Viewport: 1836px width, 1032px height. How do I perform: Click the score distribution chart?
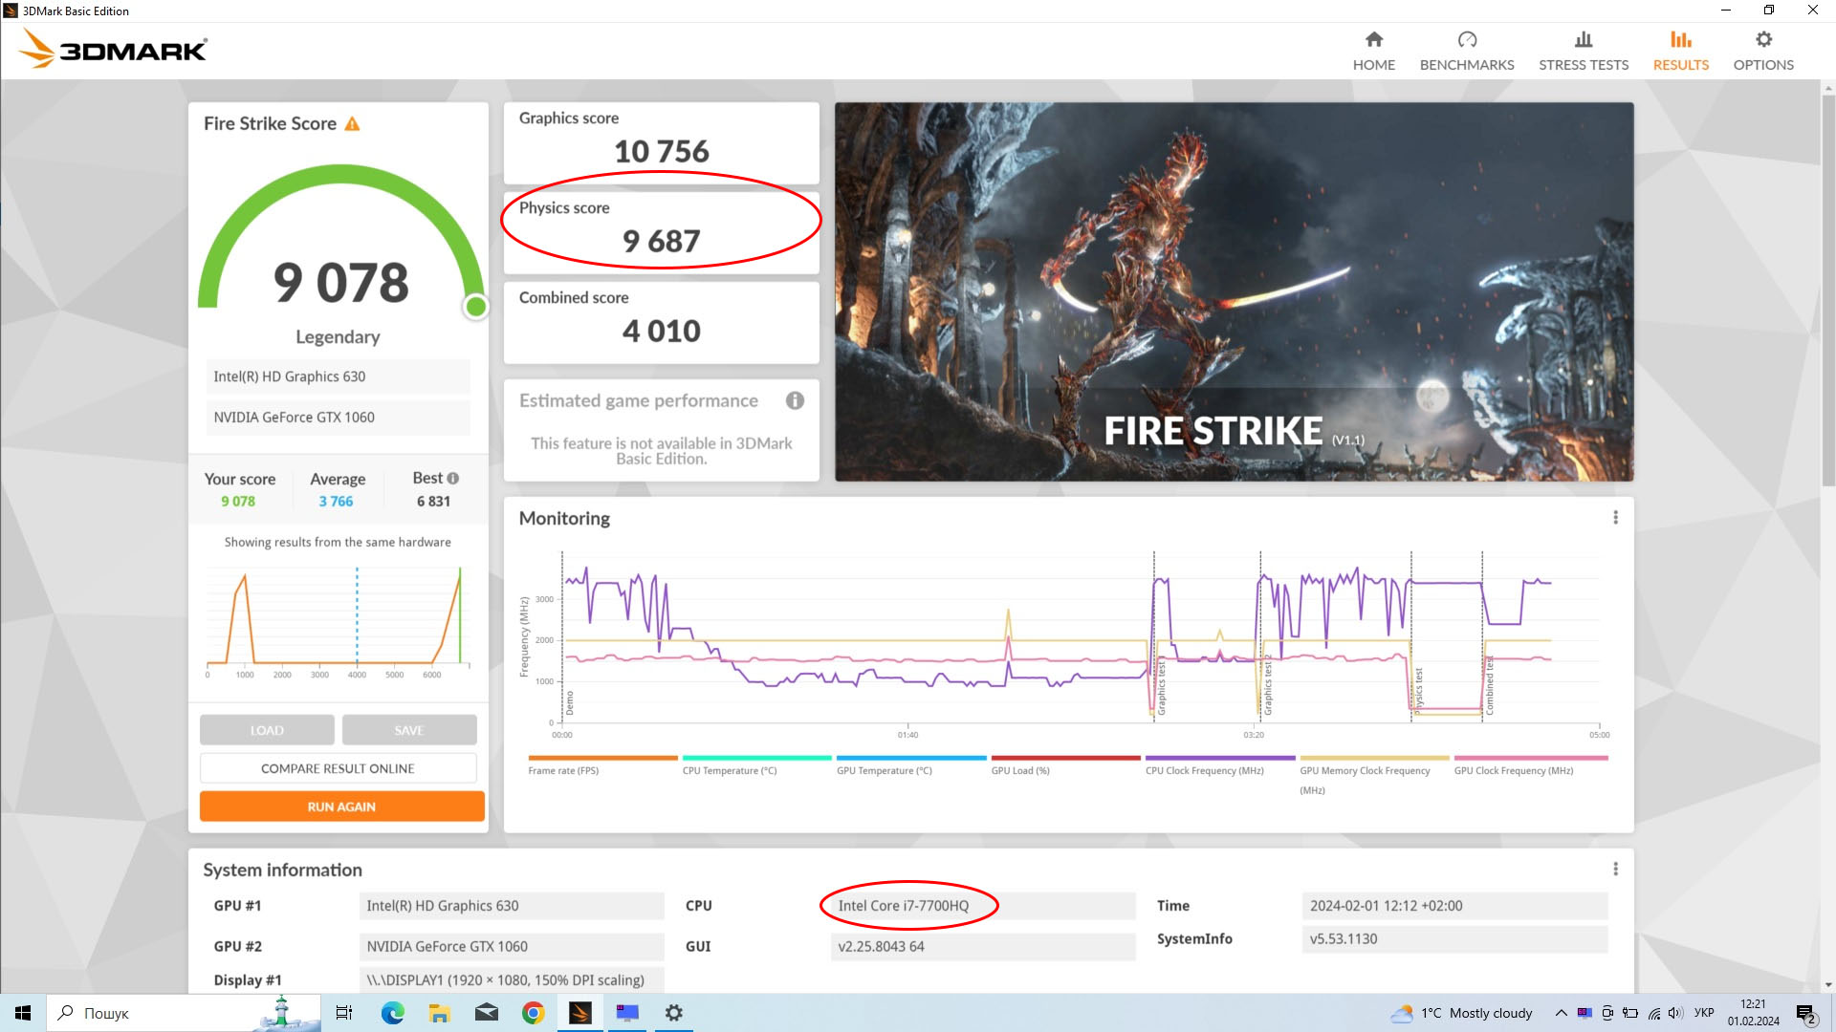[x=338, y=621]
